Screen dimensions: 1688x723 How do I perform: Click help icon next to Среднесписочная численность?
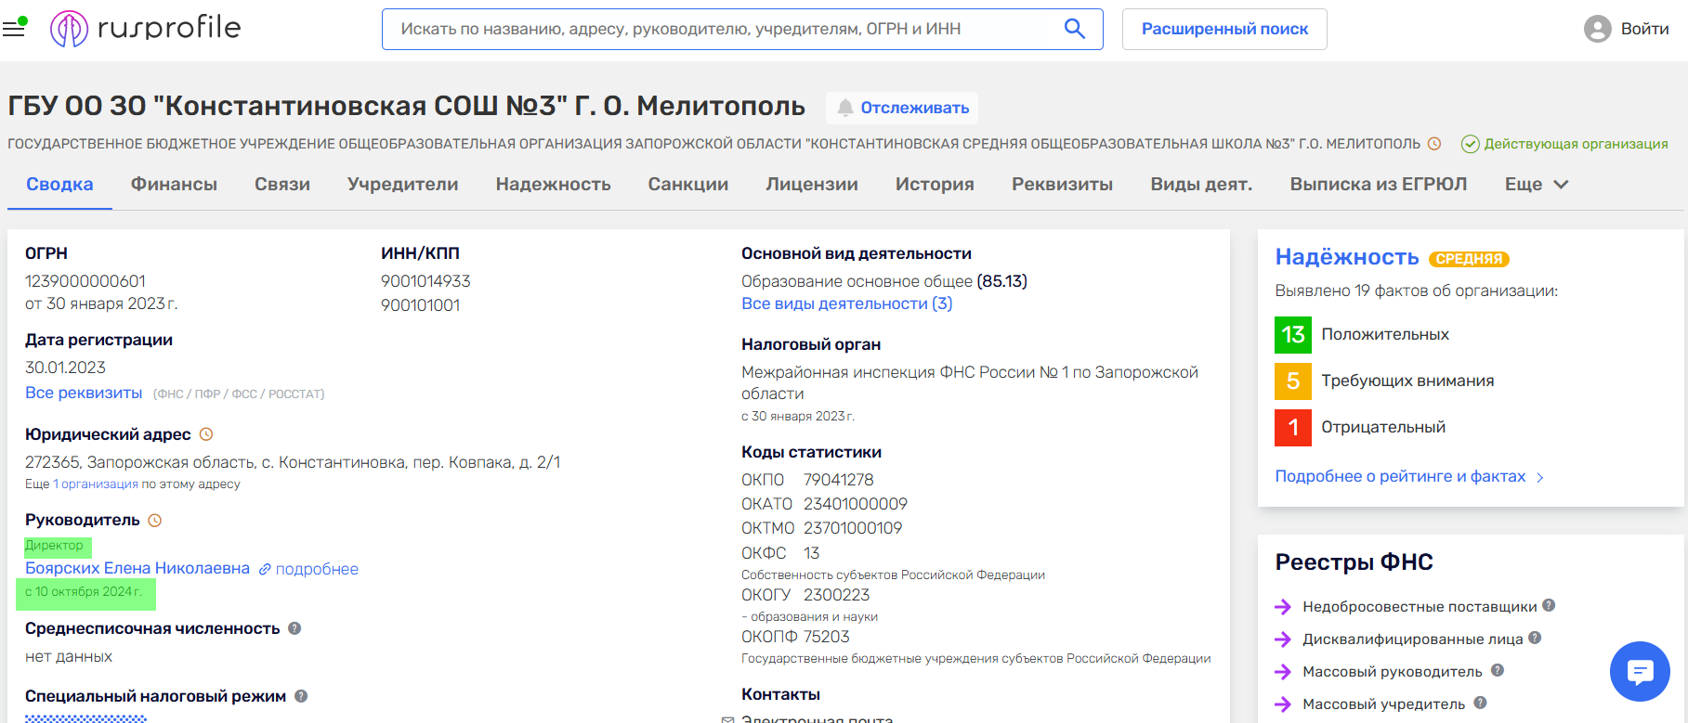294,628
